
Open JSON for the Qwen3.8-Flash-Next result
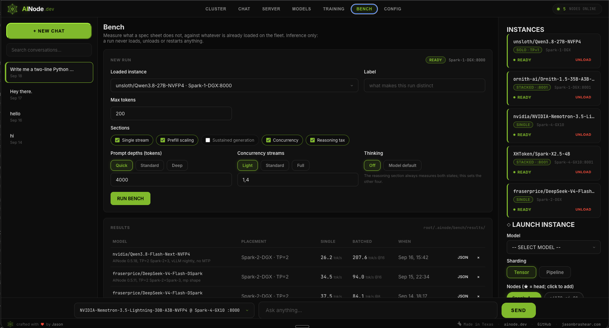[x=463, y=257]
